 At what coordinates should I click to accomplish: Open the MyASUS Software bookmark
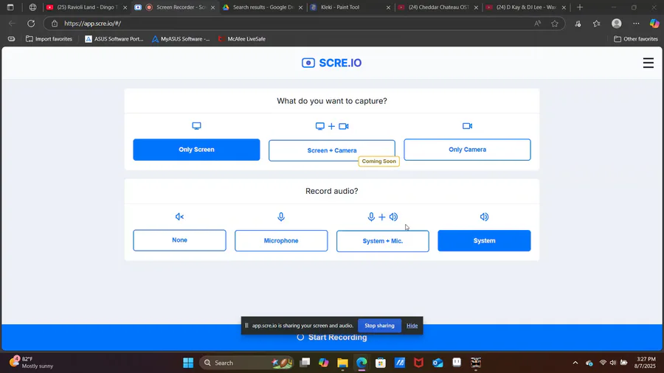point(181,39)
